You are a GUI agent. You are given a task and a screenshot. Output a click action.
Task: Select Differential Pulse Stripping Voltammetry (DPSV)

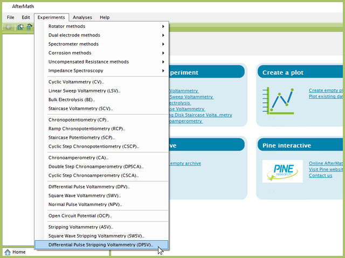101,245
